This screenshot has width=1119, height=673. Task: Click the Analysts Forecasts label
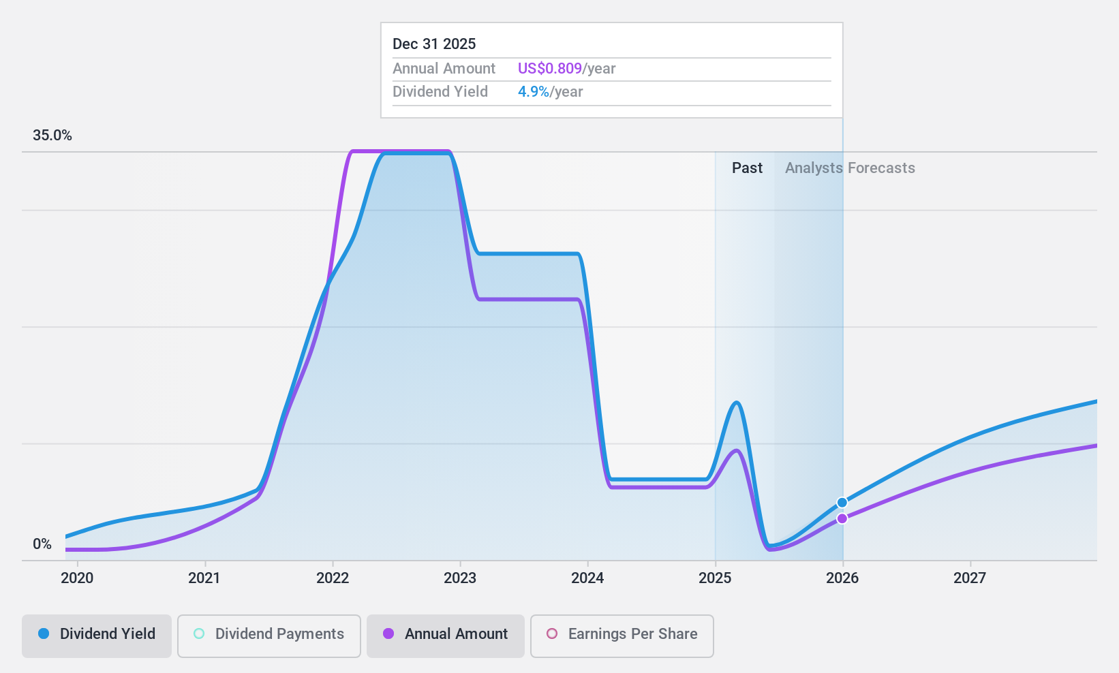(x=850, y=168)
